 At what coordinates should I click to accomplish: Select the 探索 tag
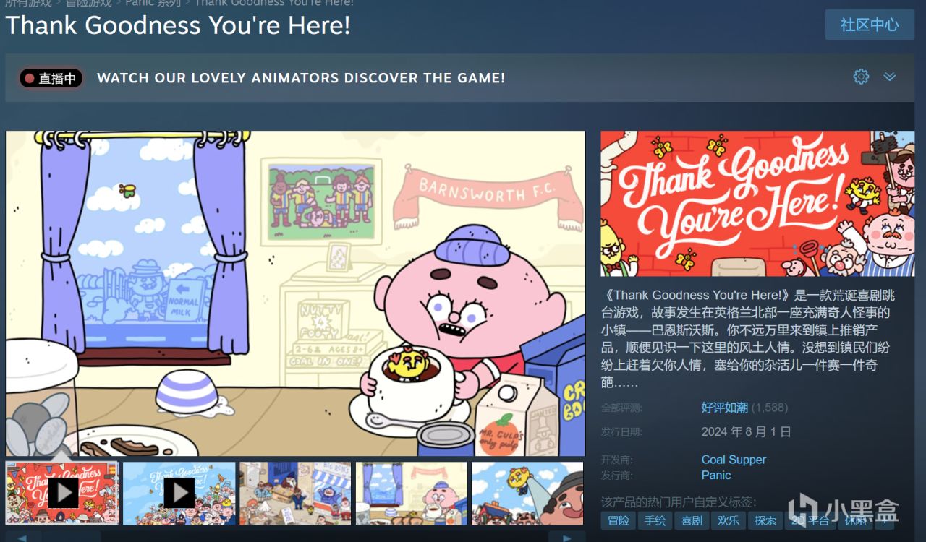point(765,520)
